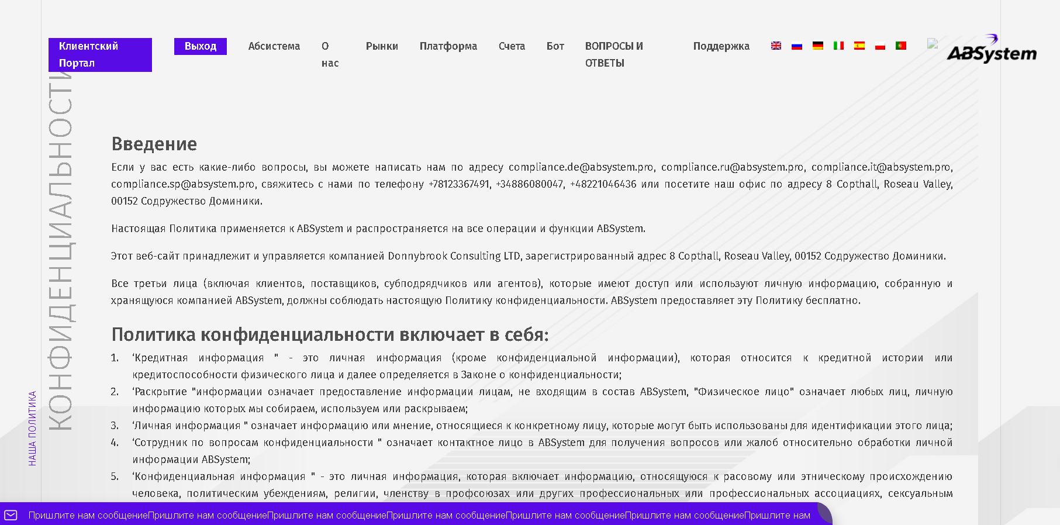Select the Portuguese flag language icon
1060x525 pixels.
[x=901, y=46]
